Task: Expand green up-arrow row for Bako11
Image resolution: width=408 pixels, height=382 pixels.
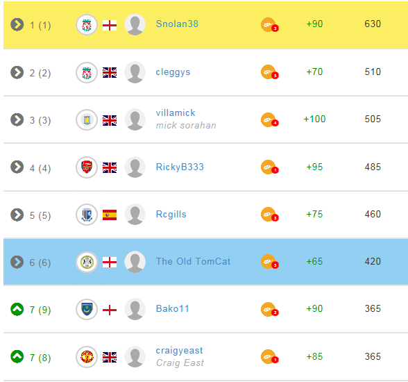Action: point(17,309)
